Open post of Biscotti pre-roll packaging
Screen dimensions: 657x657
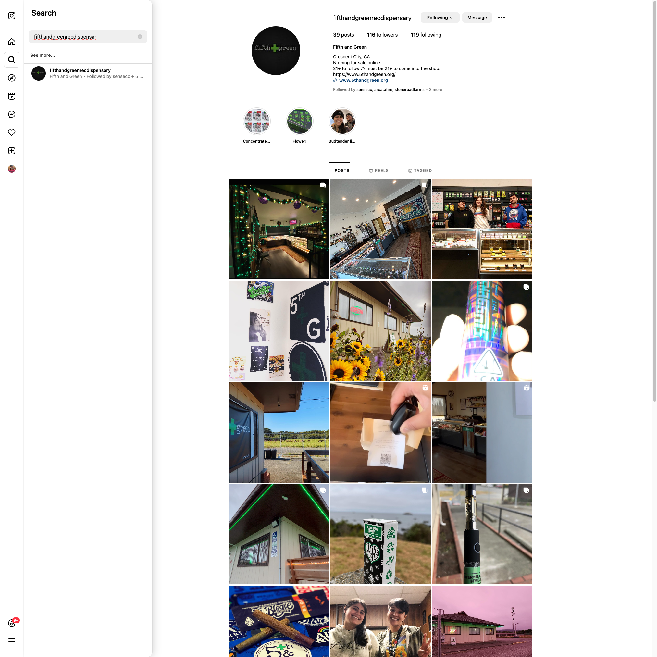tap(279, 621)
